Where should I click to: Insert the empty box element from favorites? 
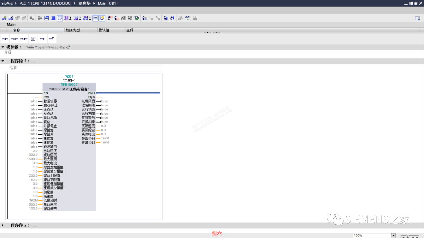(33, 38)
